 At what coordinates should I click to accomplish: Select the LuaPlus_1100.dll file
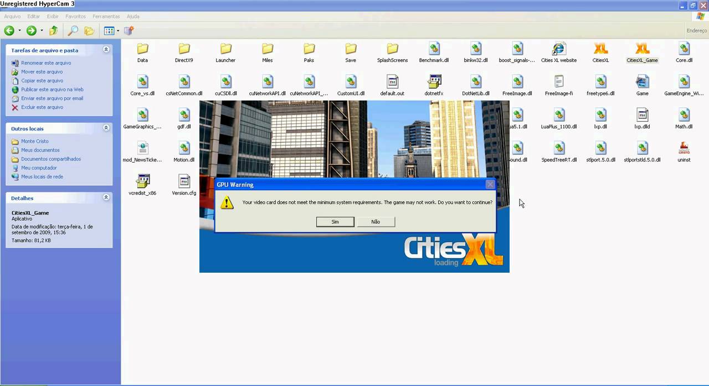click(x=559, y=119)
